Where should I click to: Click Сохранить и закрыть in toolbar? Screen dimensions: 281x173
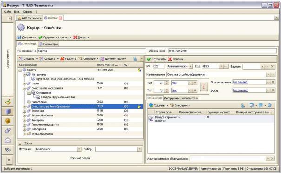(55, 38)
